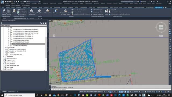Open Extraer de superficie dropdown
The width and height of the screenshot is (172, 97).
[x=97, y=12]
